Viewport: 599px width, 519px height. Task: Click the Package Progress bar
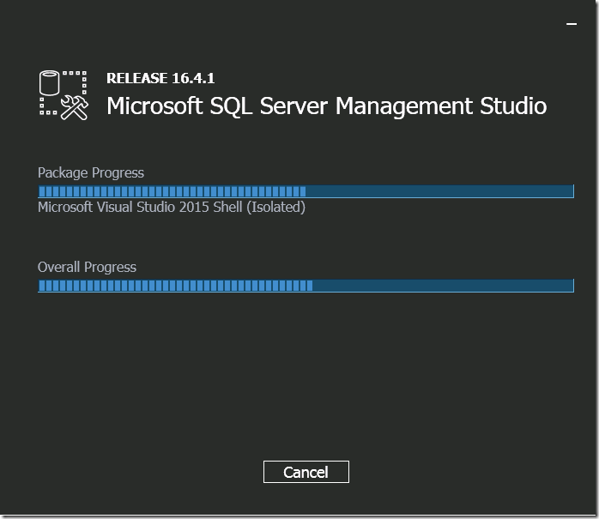(306, 191)
